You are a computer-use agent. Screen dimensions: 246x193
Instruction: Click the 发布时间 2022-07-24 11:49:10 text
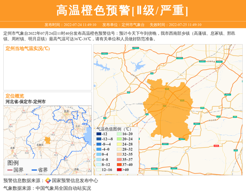[x=70, y=25]
